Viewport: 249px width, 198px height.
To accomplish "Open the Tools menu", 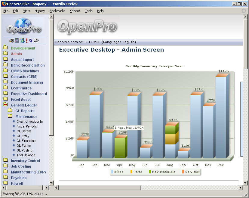I will pyautogui.click(x=88, y=11).
